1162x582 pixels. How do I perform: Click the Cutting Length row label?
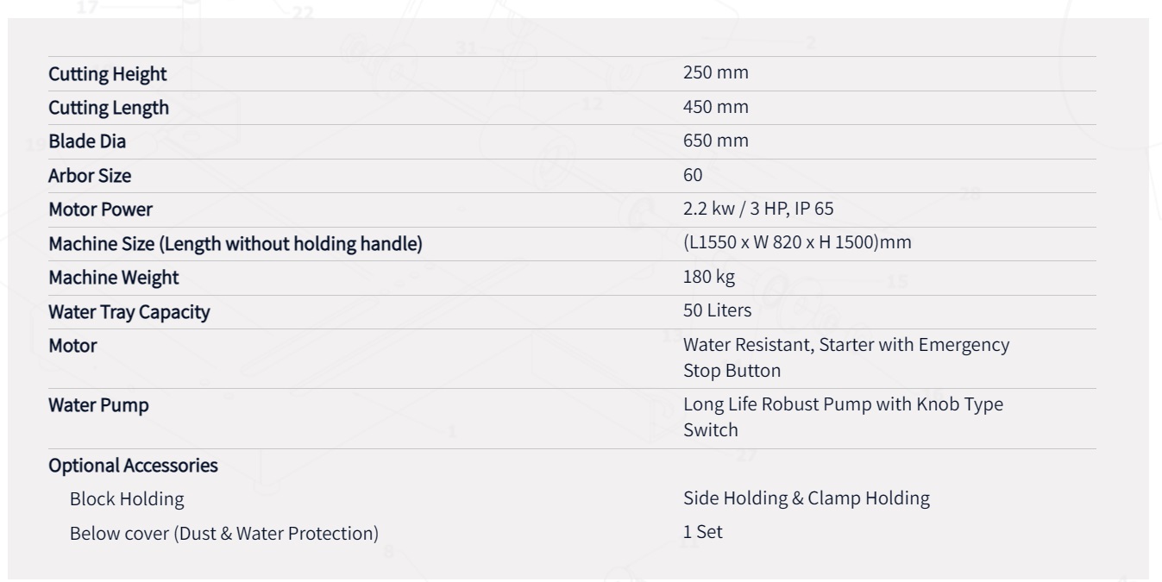[x=109, y=108]
